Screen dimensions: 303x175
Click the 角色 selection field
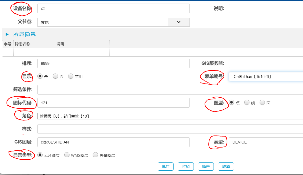tap(170, 116)
